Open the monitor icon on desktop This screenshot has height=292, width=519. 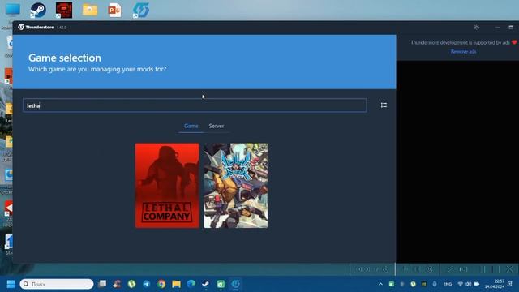(x=13, y=9)
